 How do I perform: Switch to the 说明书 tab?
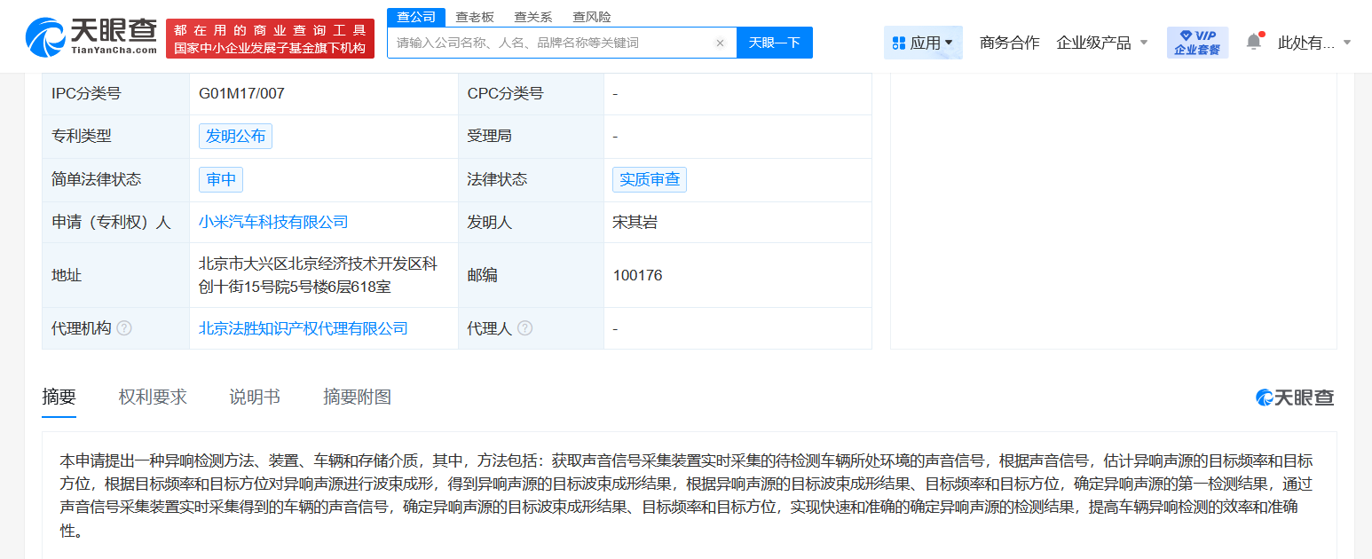pos(255,397)
